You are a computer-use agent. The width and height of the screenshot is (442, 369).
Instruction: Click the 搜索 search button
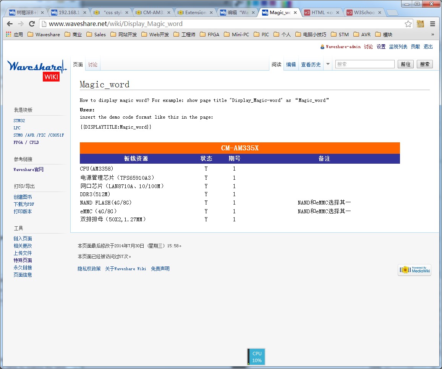[x=424, y=64]
